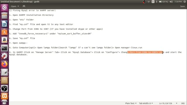Open the 7:59 PM clock menu
This screenshot has height=105, width=187.
coord(178,2)
